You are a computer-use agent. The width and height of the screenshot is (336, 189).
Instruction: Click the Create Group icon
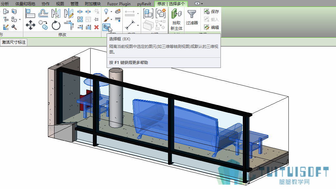tap(161, 13)
